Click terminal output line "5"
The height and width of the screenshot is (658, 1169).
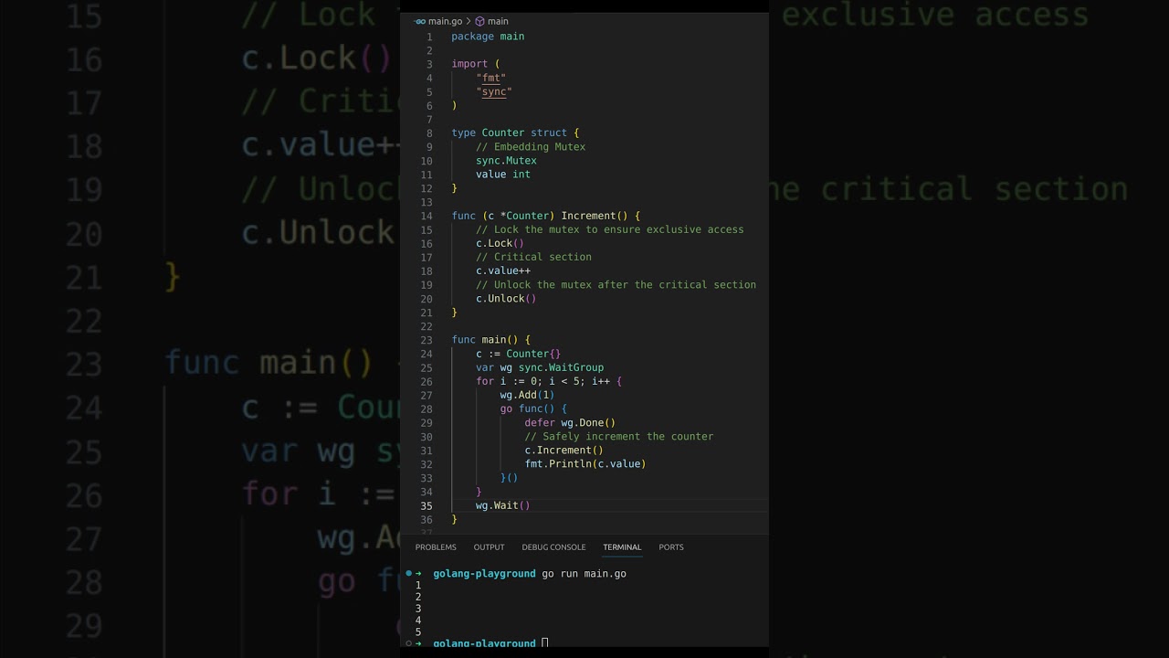tap(418, 632)
